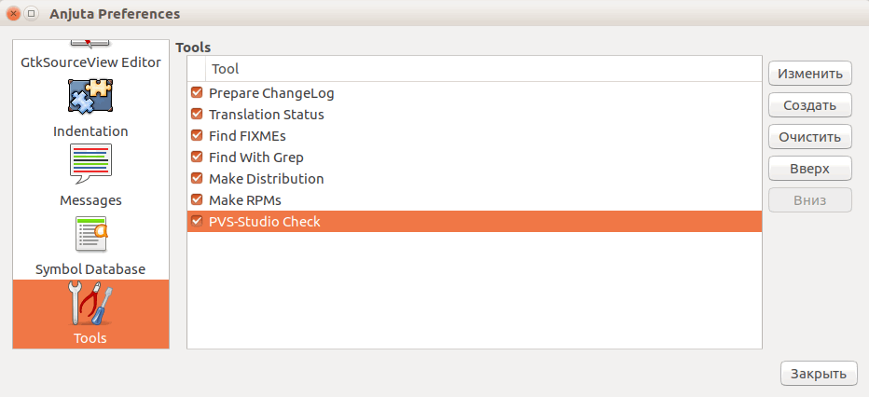Click the Tool column header
This screenshot has width=869, height=397.
tap(484, 69)
